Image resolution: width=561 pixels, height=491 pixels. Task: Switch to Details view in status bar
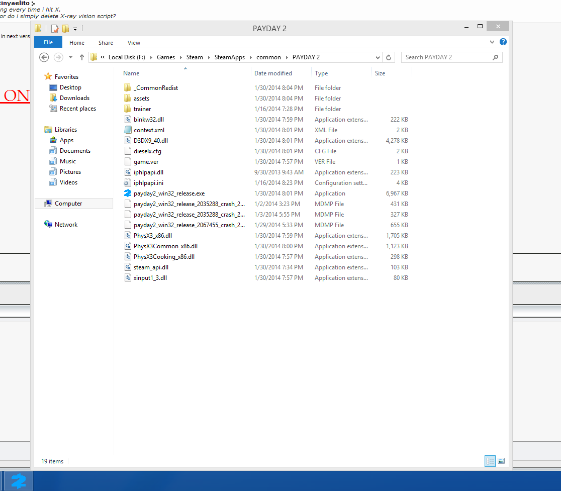click(490, 461)
